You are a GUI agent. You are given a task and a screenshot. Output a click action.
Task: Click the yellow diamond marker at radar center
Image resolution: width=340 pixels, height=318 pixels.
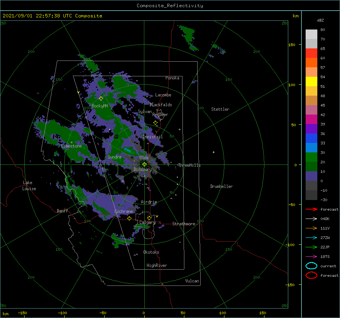[x=144, y=164]
